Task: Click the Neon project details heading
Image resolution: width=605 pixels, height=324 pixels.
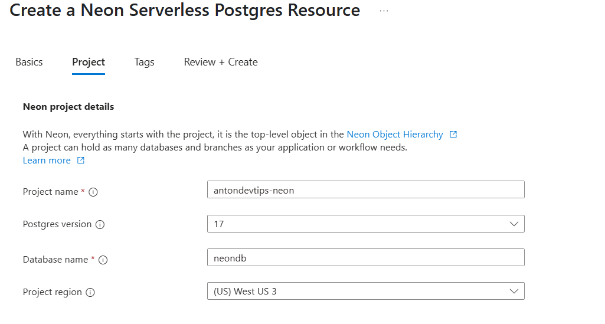Action: click(x=68, y=107)
